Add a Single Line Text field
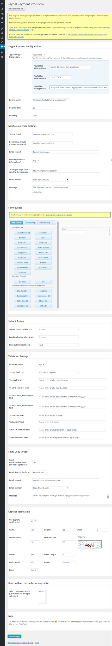 pyautogui.click(x=22, y=233)
